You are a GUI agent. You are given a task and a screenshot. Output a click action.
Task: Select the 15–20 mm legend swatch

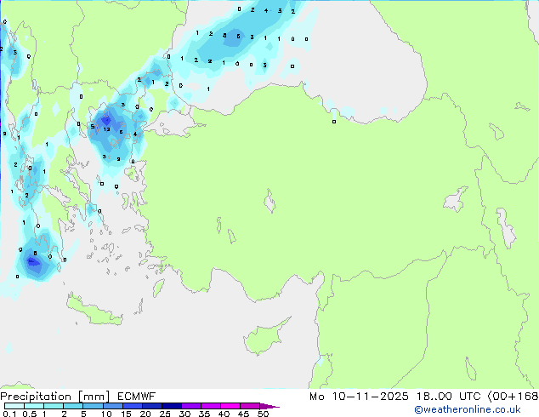click(132, 406)
